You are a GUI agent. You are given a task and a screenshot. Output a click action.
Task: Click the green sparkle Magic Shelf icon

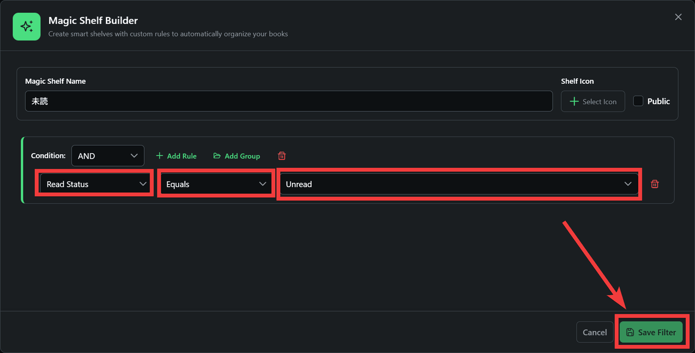[x=27, y=27]
